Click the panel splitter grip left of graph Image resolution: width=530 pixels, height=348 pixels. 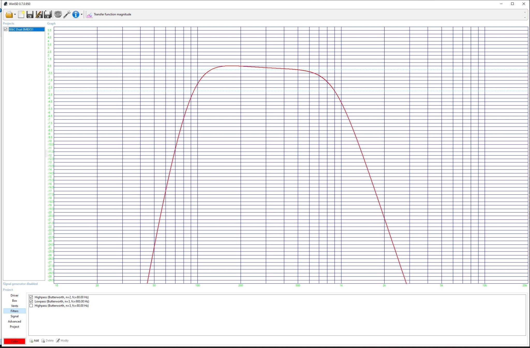pos(46,153)
